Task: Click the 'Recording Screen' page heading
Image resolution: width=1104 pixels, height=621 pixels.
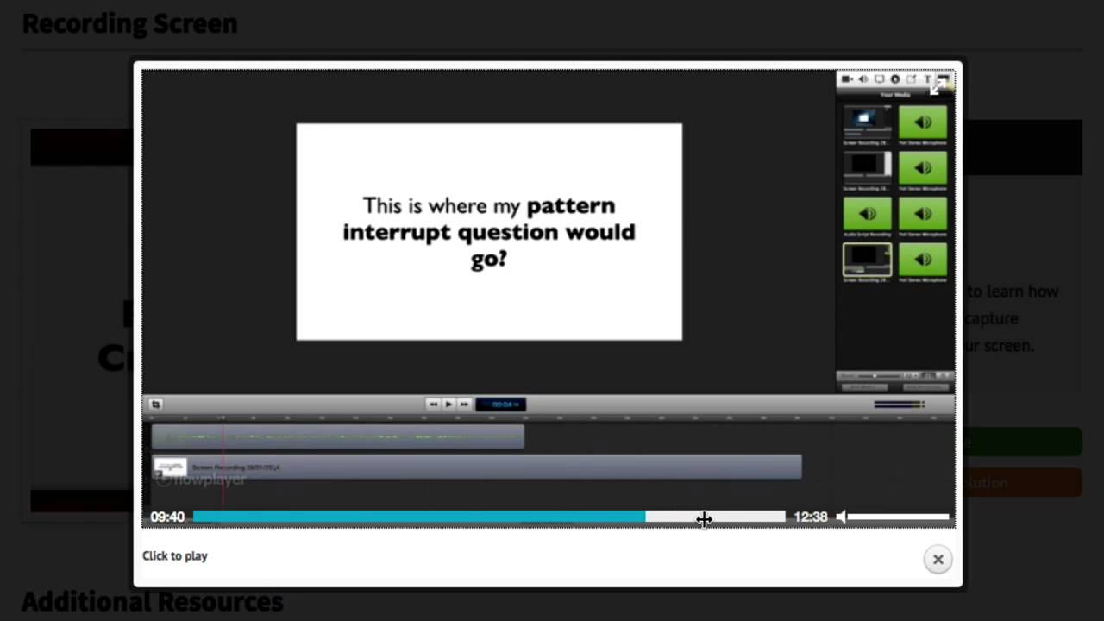Action: (x=129, y=23)
